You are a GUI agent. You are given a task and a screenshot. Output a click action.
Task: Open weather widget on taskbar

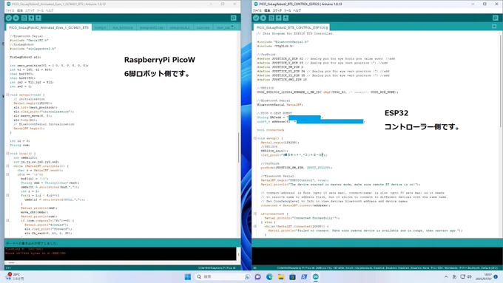15,276
